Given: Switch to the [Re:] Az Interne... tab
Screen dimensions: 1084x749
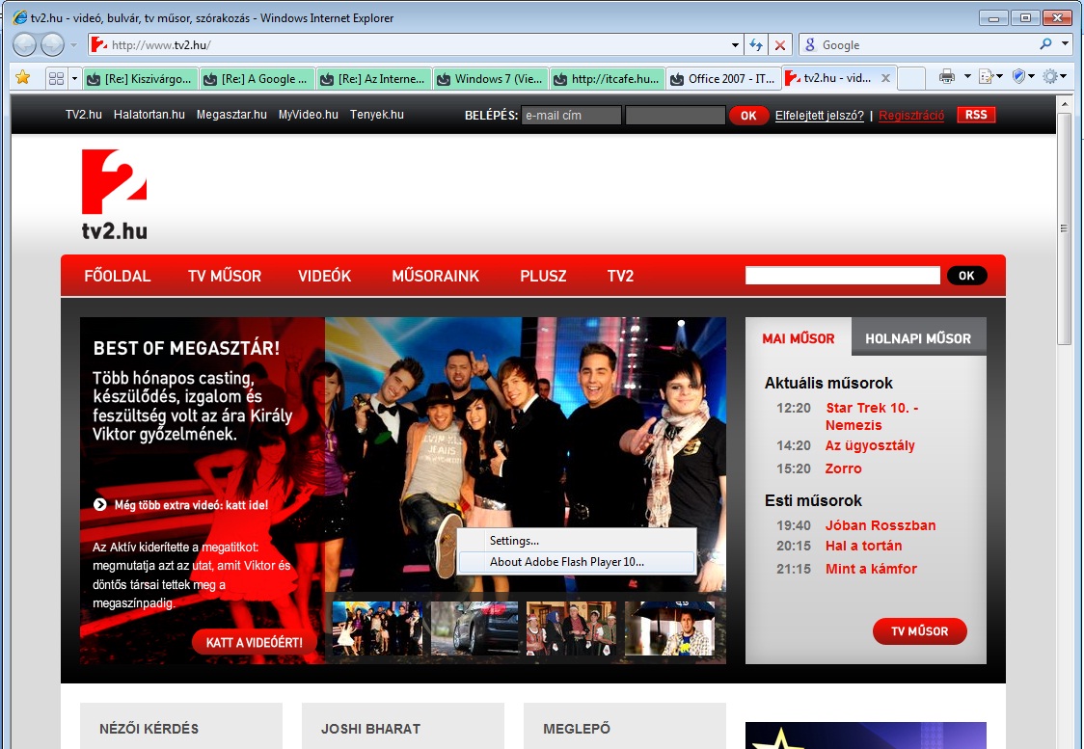Looking at the screenshot, I should [373, 79].
